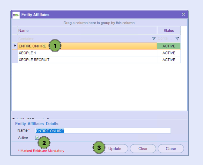Open the Status column filter funnel
Viewport: 203px width, 165px height.
[177, 39]
